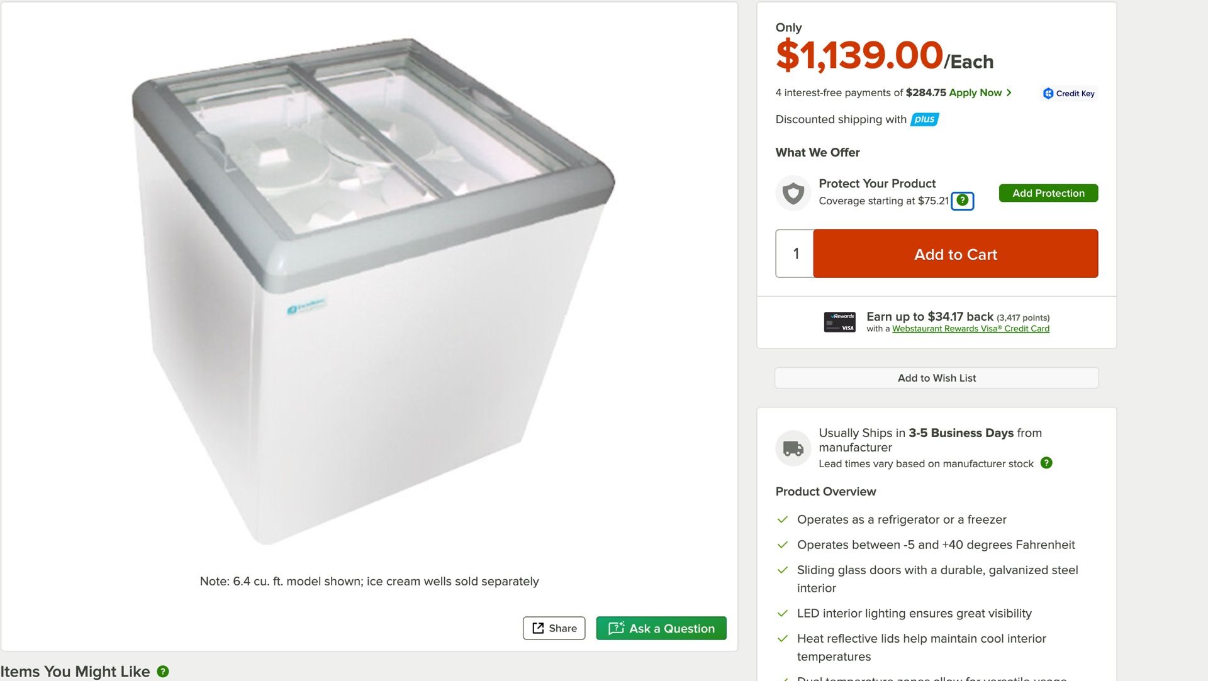The width and height of the screenshot is (1208, 681).
Task: Click the quantity input field
Action: coord(794,254)
